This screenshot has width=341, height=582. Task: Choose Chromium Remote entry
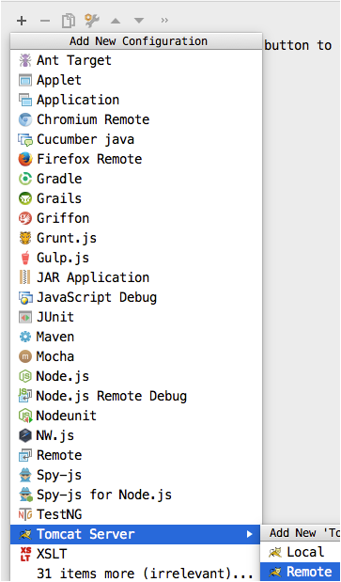coord(136,119)
